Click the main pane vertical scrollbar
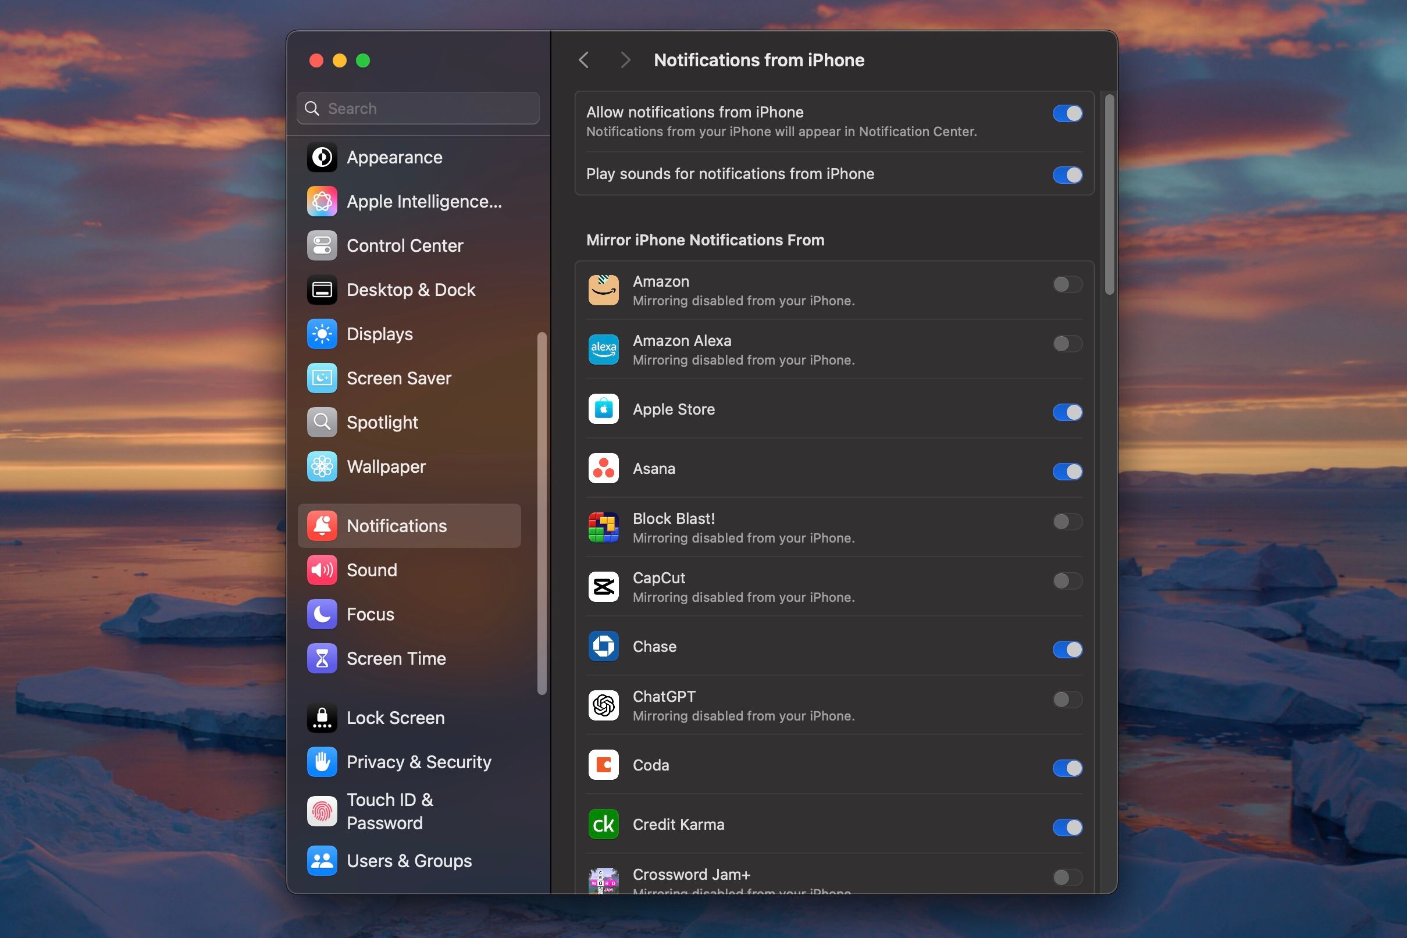The width and height of the screenshot is (1407, 938). [1110, 194]
